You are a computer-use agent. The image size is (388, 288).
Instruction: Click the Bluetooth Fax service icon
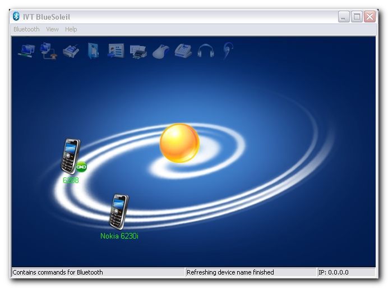click(71, 51)
